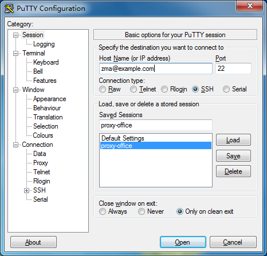
Task: Load the selected saved session
Action: click(x=233, y=140)
